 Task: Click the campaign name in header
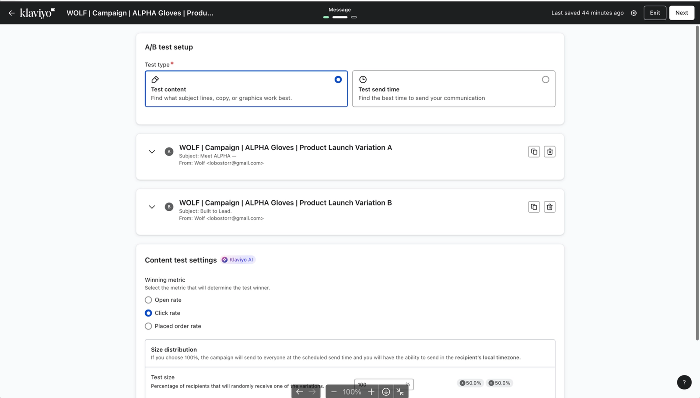pos(140,13)
